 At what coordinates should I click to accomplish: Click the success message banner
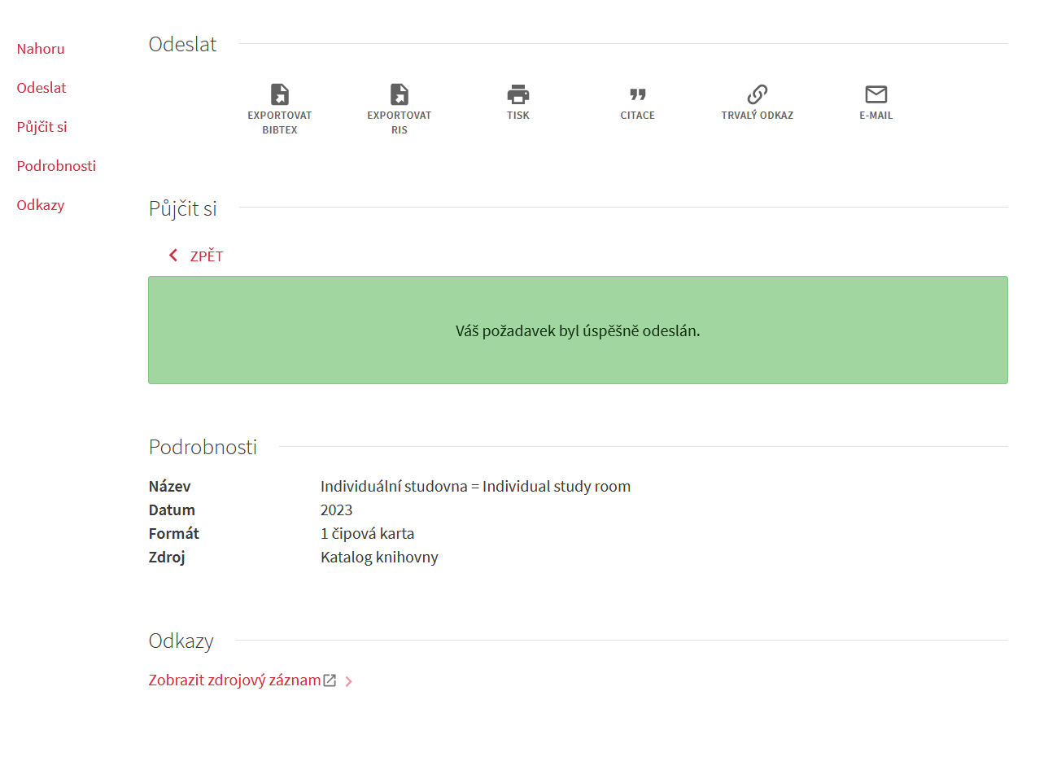tap(578, 330)
